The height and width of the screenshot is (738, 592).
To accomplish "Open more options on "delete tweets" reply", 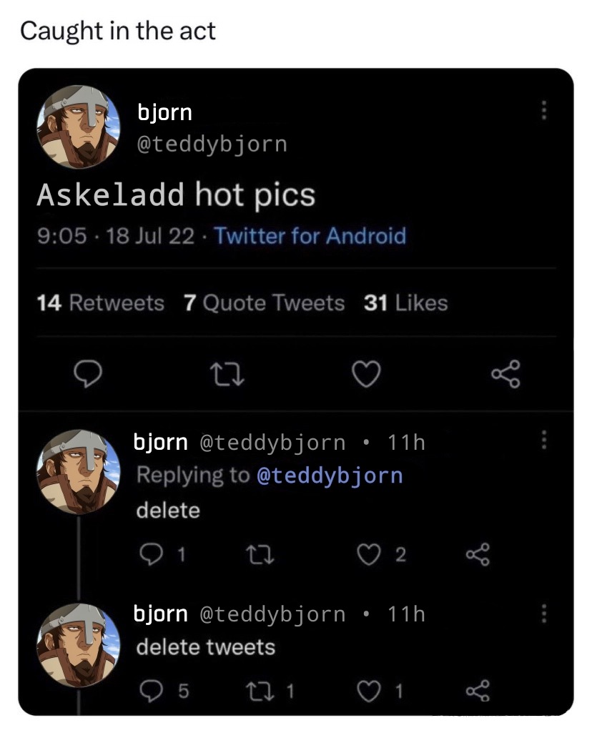I will click(543, 613).
